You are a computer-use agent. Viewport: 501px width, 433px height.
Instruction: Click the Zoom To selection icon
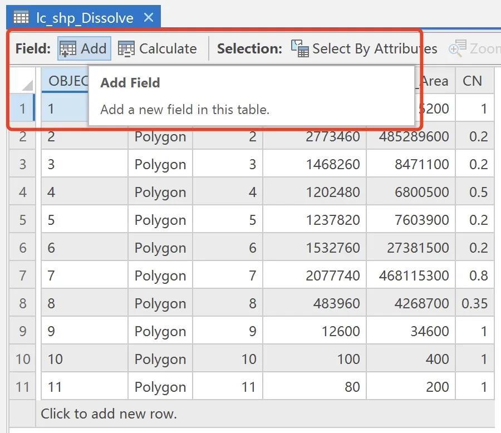[458, 49]
